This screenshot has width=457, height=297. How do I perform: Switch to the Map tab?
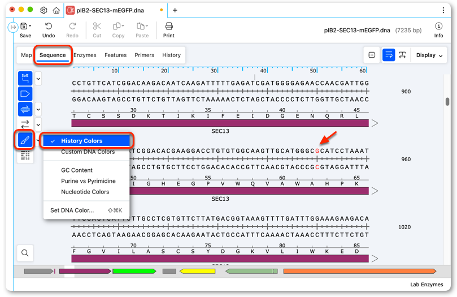tap(26, 55)
